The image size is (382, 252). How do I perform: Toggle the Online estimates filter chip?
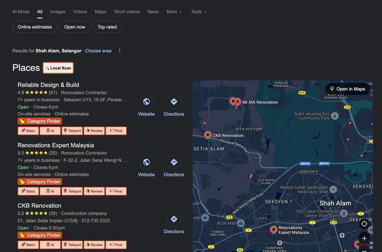click(x=35, y=27)
